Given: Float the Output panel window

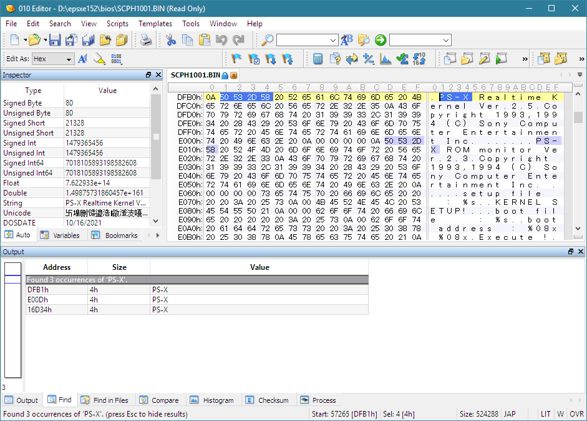Looking at the screenshot, I should [x=571, y=252].
